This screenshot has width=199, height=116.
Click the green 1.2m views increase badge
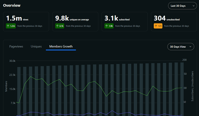point(11,26)
